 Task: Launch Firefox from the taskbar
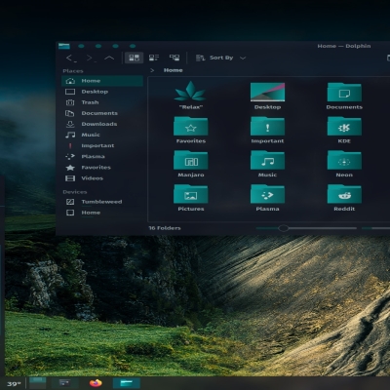click(96, 383)
